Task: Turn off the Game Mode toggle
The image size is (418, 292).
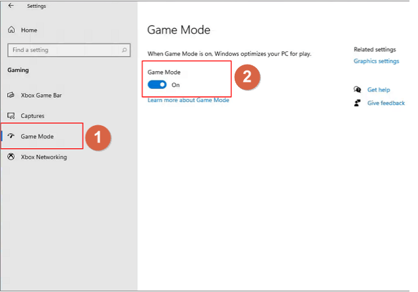Action: pos(157,85)
